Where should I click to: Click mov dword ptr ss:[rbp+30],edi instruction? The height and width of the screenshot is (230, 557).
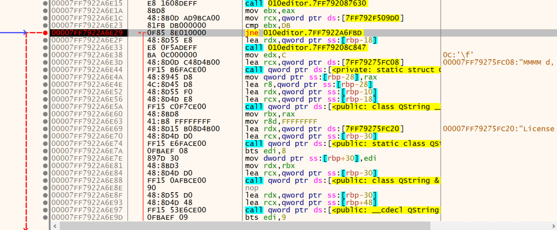(x=311, y=158)
